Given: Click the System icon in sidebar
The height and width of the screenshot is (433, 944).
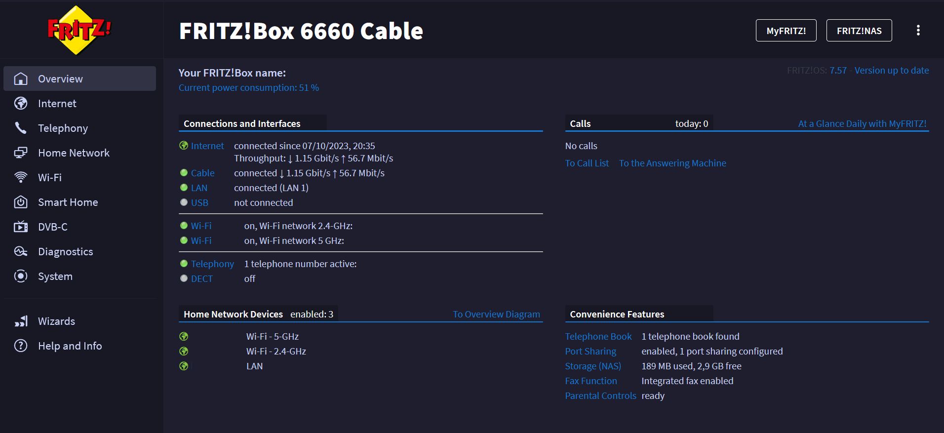Looking at the screenshot, I should 21,276.
